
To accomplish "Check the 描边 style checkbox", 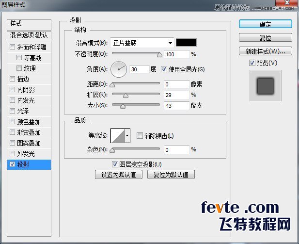I will click(12, 79).
